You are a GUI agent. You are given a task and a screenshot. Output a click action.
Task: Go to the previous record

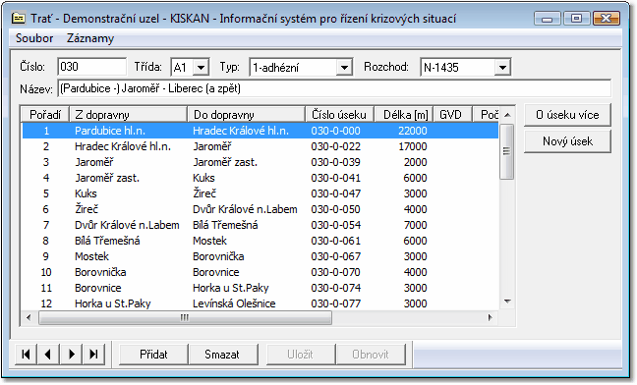click(x=48, y=355)
